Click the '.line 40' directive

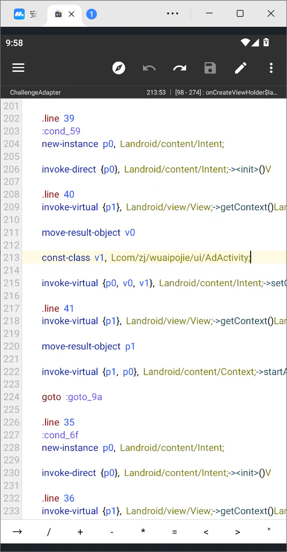(58, 195)
